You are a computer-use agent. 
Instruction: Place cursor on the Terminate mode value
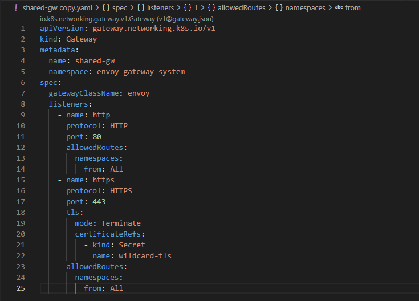[x=121, y=223]
